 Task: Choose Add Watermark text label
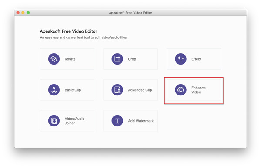141,121
